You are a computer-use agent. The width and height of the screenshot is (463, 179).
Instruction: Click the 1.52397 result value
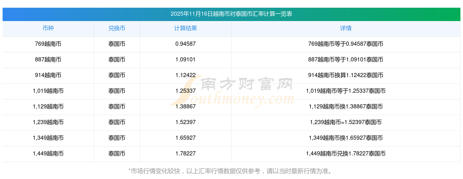[x=185, y=122]
